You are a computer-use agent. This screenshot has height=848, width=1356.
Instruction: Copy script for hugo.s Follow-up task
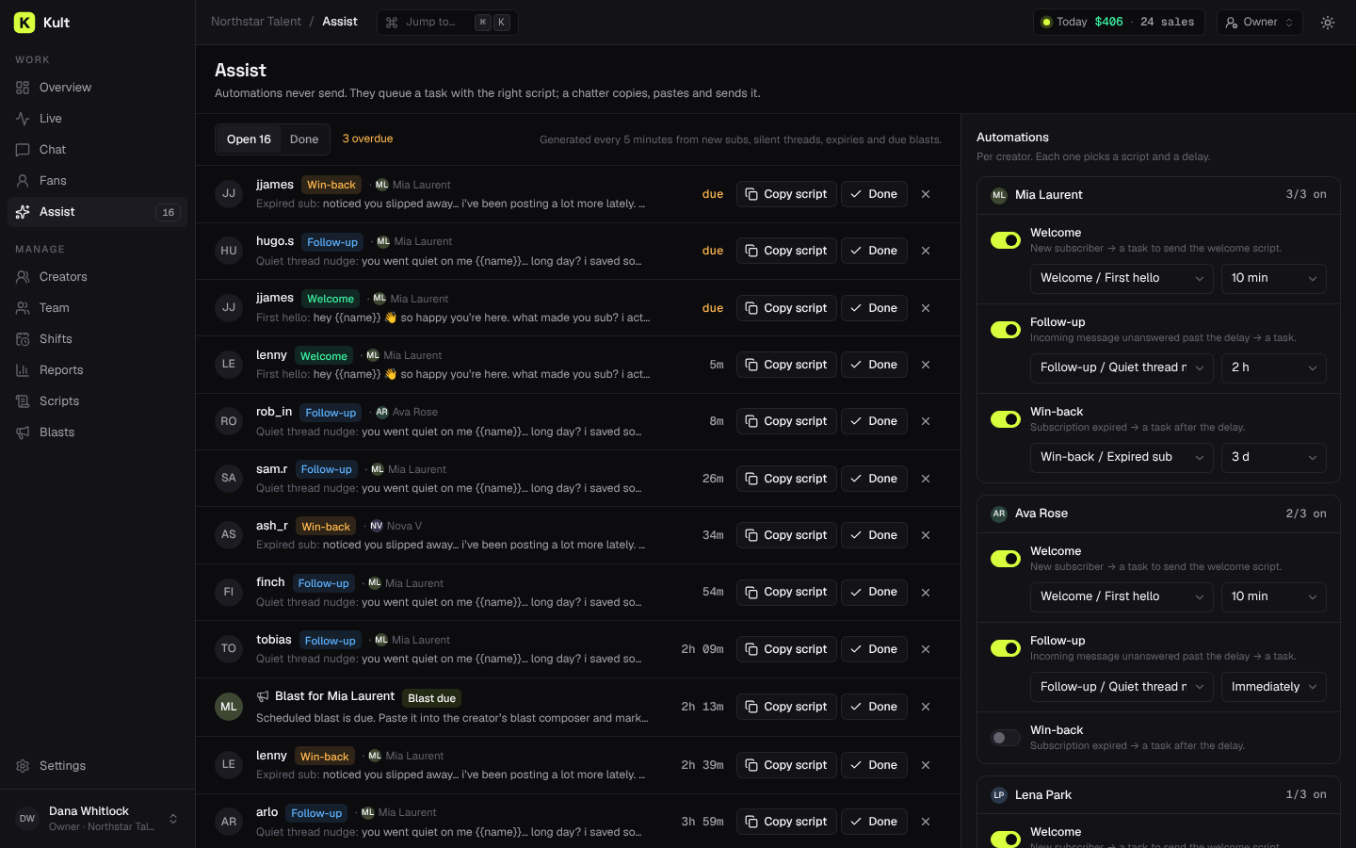coord(786,251)
